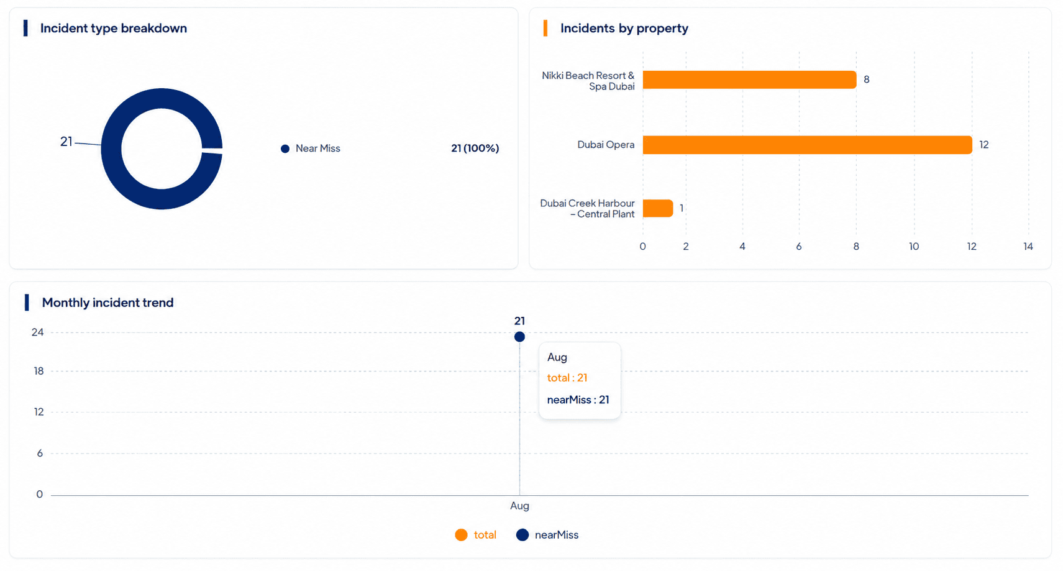Click the Dubai Creek Harbour bar
This screenshot has height=571, width=1063.
[x=657, y=208]
